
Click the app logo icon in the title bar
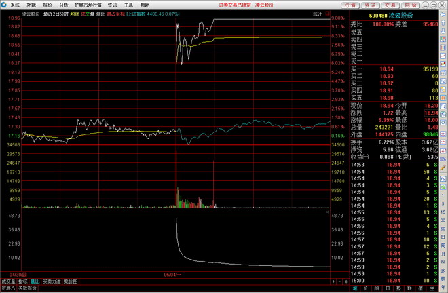click(x=4, y=5)
